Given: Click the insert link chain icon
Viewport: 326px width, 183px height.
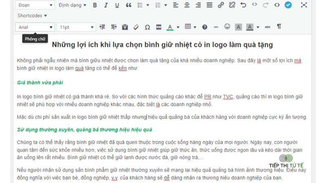Looking at the screenshot, I should click(x=220, y=5).
